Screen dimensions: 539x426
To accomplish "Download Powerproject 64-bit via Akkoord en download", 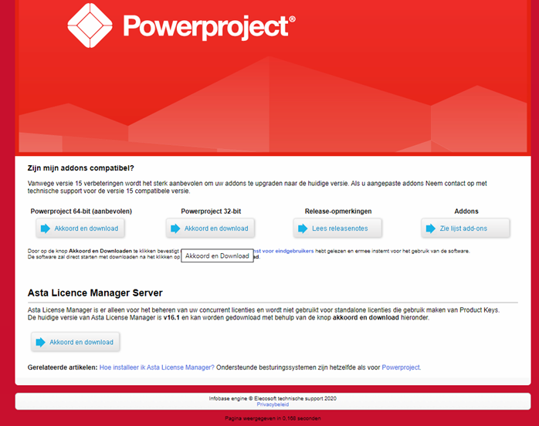I will click(x=80, y=228).
